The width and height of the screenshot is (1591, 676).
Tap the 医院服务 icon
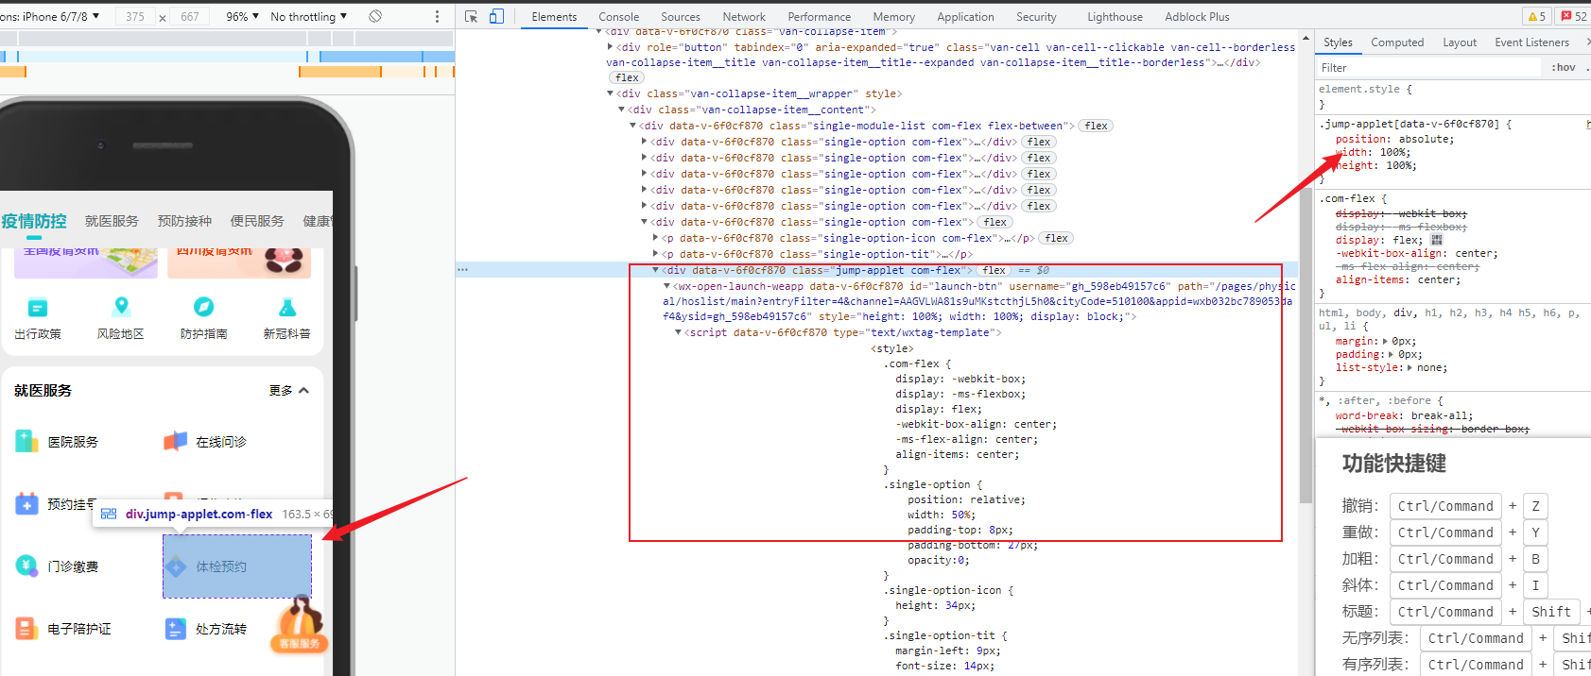[x=26, y=441]
